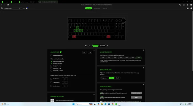193x106 pixels.
Task: Click the devices icon left of the grid
Action: [x=180, y=5]
